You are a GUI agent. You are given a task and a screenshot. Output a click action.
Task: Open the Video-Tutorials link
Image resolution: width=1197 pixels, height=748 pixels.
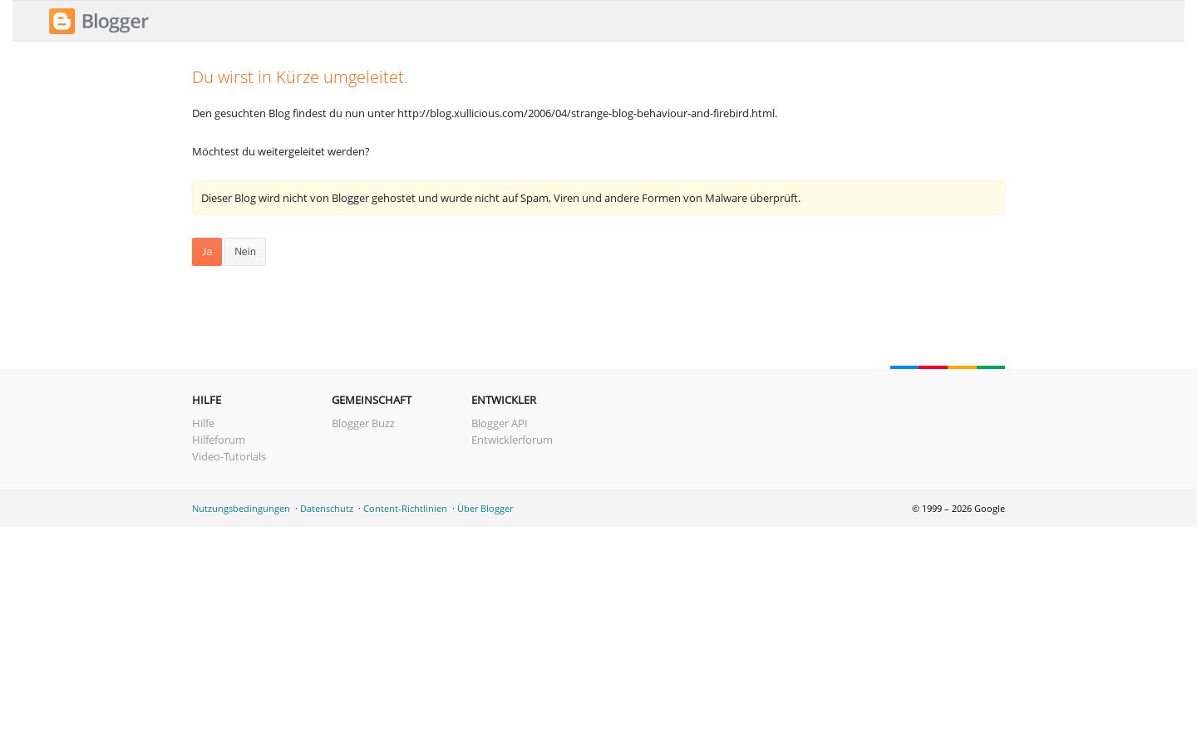point(229,456)
